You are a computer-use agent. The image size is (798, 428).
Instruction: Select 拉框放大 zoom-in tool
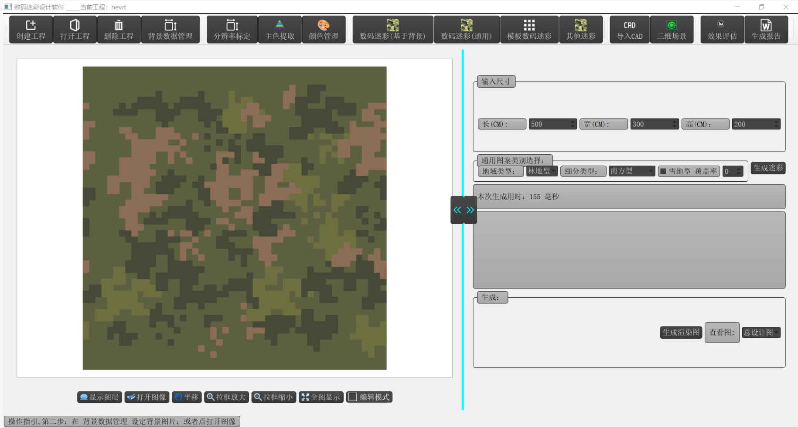(227, 397)
